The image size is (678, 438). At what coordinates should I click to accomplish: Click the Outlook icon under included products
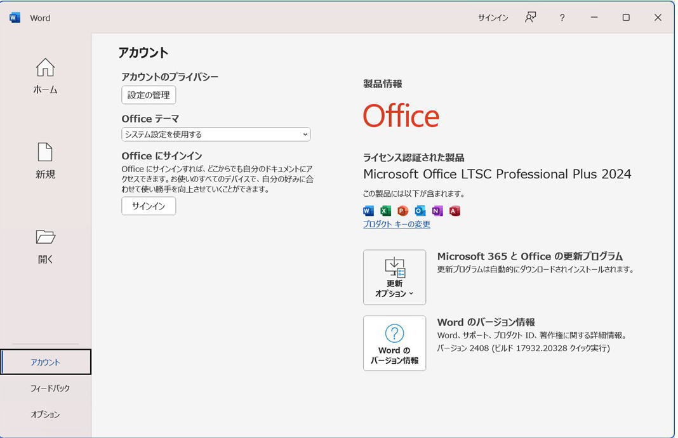420,211
